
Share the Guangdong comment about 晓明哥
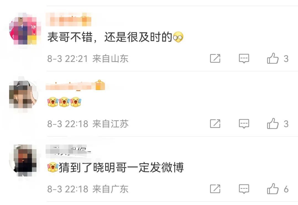(215, 189)
